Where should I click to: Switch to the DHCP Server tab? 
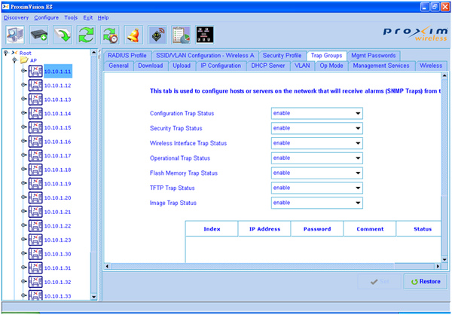click(x=268, y=66)
